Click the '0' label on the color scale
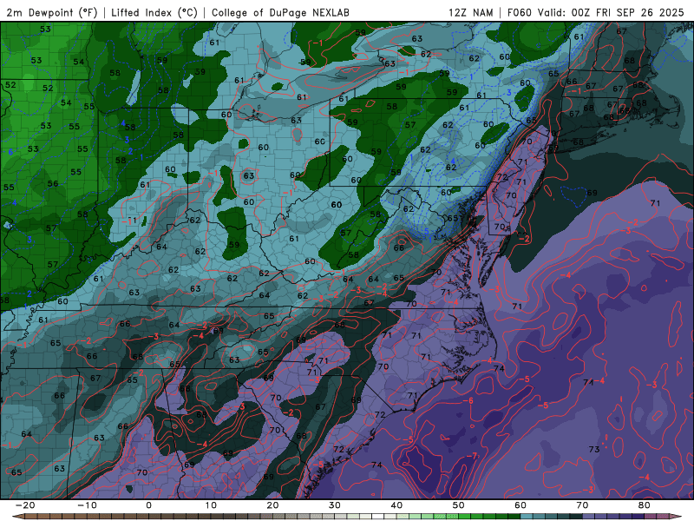The image size is (694, 521). [148, 505]
